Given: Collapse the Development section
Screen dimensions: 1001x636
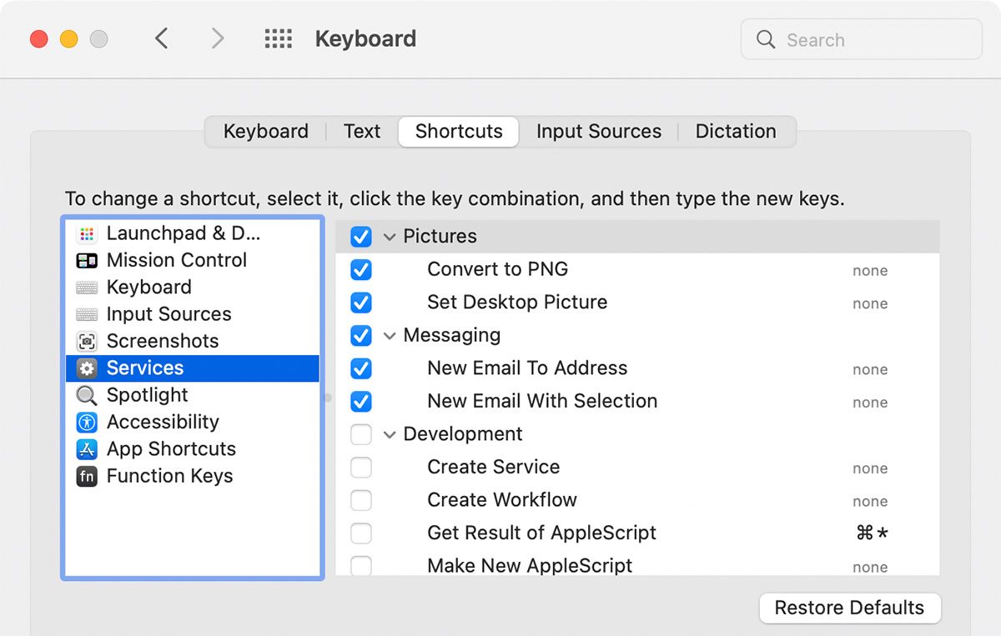Looking at the screenshot, I should click(390, 434).
